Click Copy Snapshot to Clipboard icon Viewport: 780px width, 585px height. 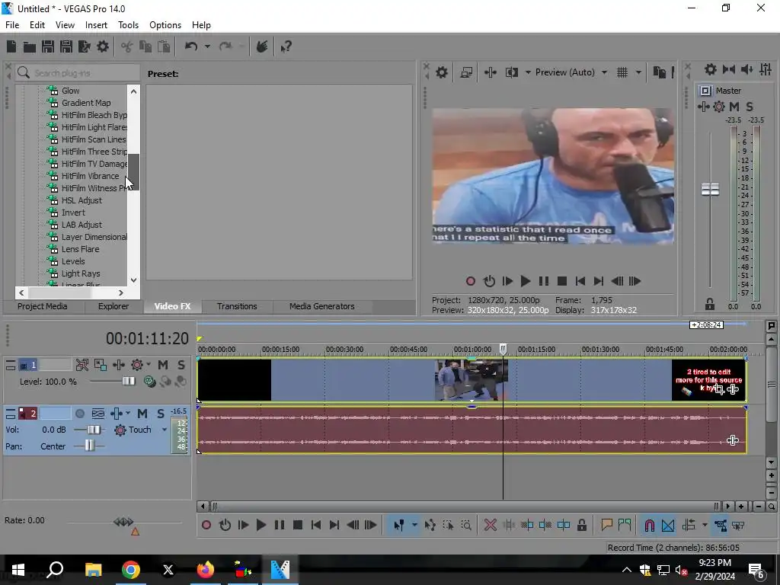point(659,72)
